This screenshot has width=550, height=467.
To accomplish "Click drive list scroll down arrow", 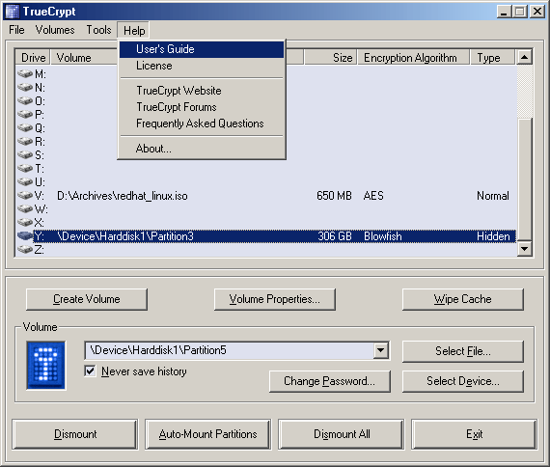I will pyautogui.click(x=524, y=249).
